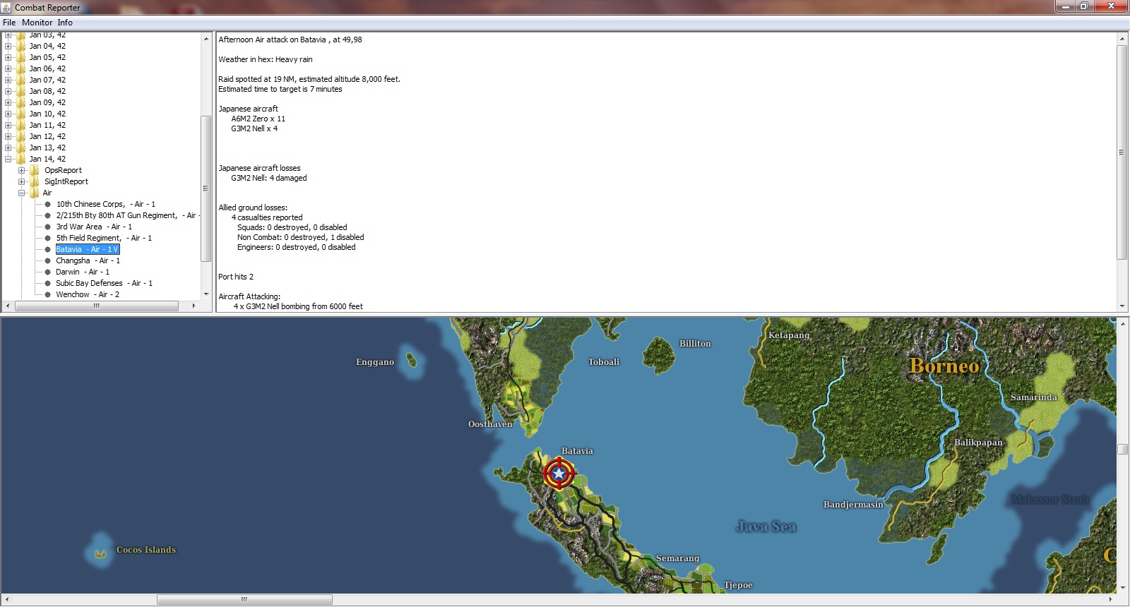This screenshot has width=1130, height=607.
Task: Click the bullet icon for 3rd War Area
Action: (48, 227)
